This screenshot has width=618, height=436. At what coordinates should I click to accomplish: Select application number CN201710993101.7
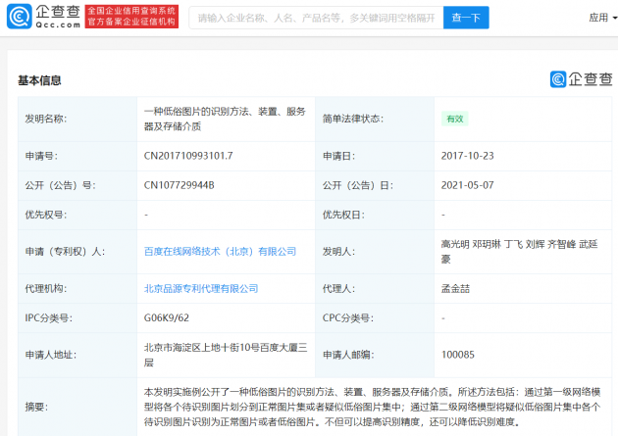188,156
